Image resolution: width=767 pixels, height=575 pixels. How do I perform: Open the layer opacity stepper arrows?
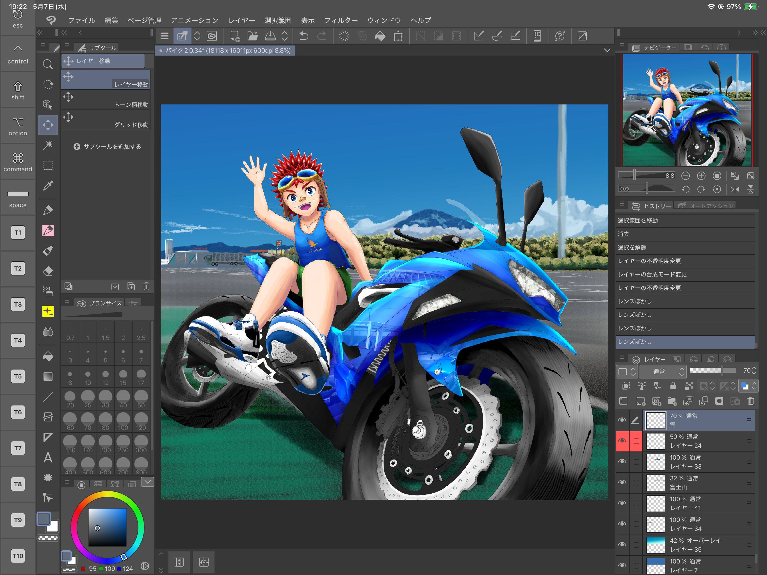(754, 371)
